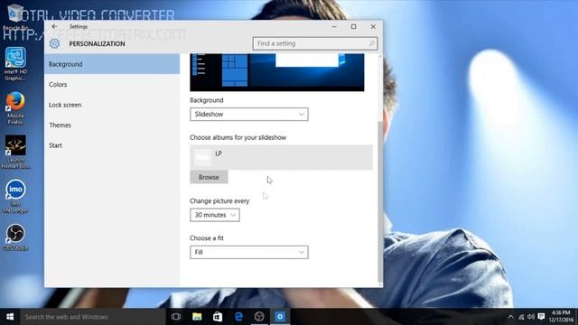Open the Choose a fit dropdown
Image resolution: width=578 pixels, height=325 pixels.
tap(249, 253)
